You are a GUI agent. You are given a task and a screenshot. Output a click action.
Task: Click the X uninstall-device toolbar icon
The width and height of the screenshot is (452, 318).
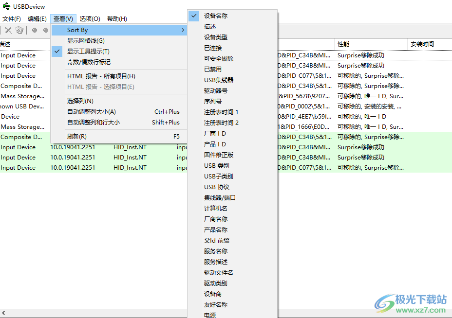[x=8, y=30]
